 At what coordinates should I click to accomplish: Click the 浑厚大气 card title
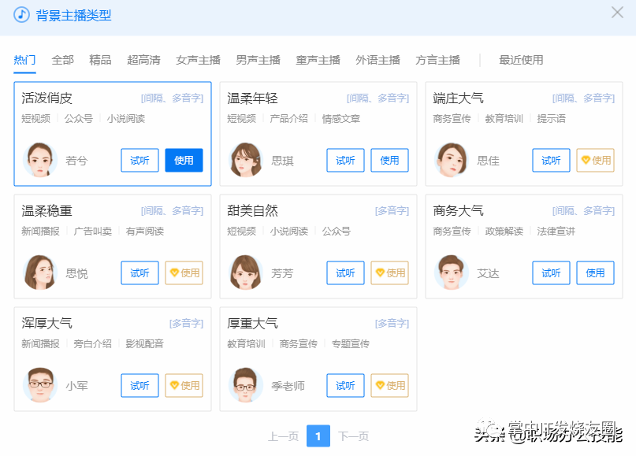[x=46, y=324]
